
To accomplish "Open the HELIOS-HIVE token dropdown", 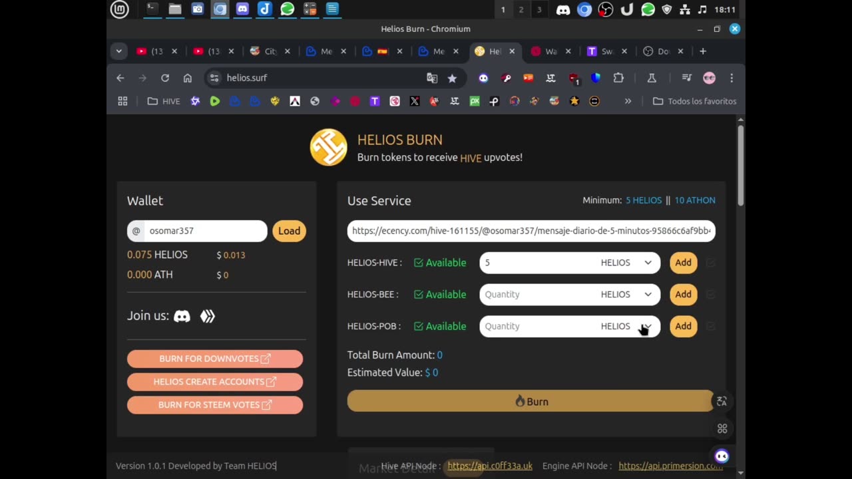I will click(626, 263).
